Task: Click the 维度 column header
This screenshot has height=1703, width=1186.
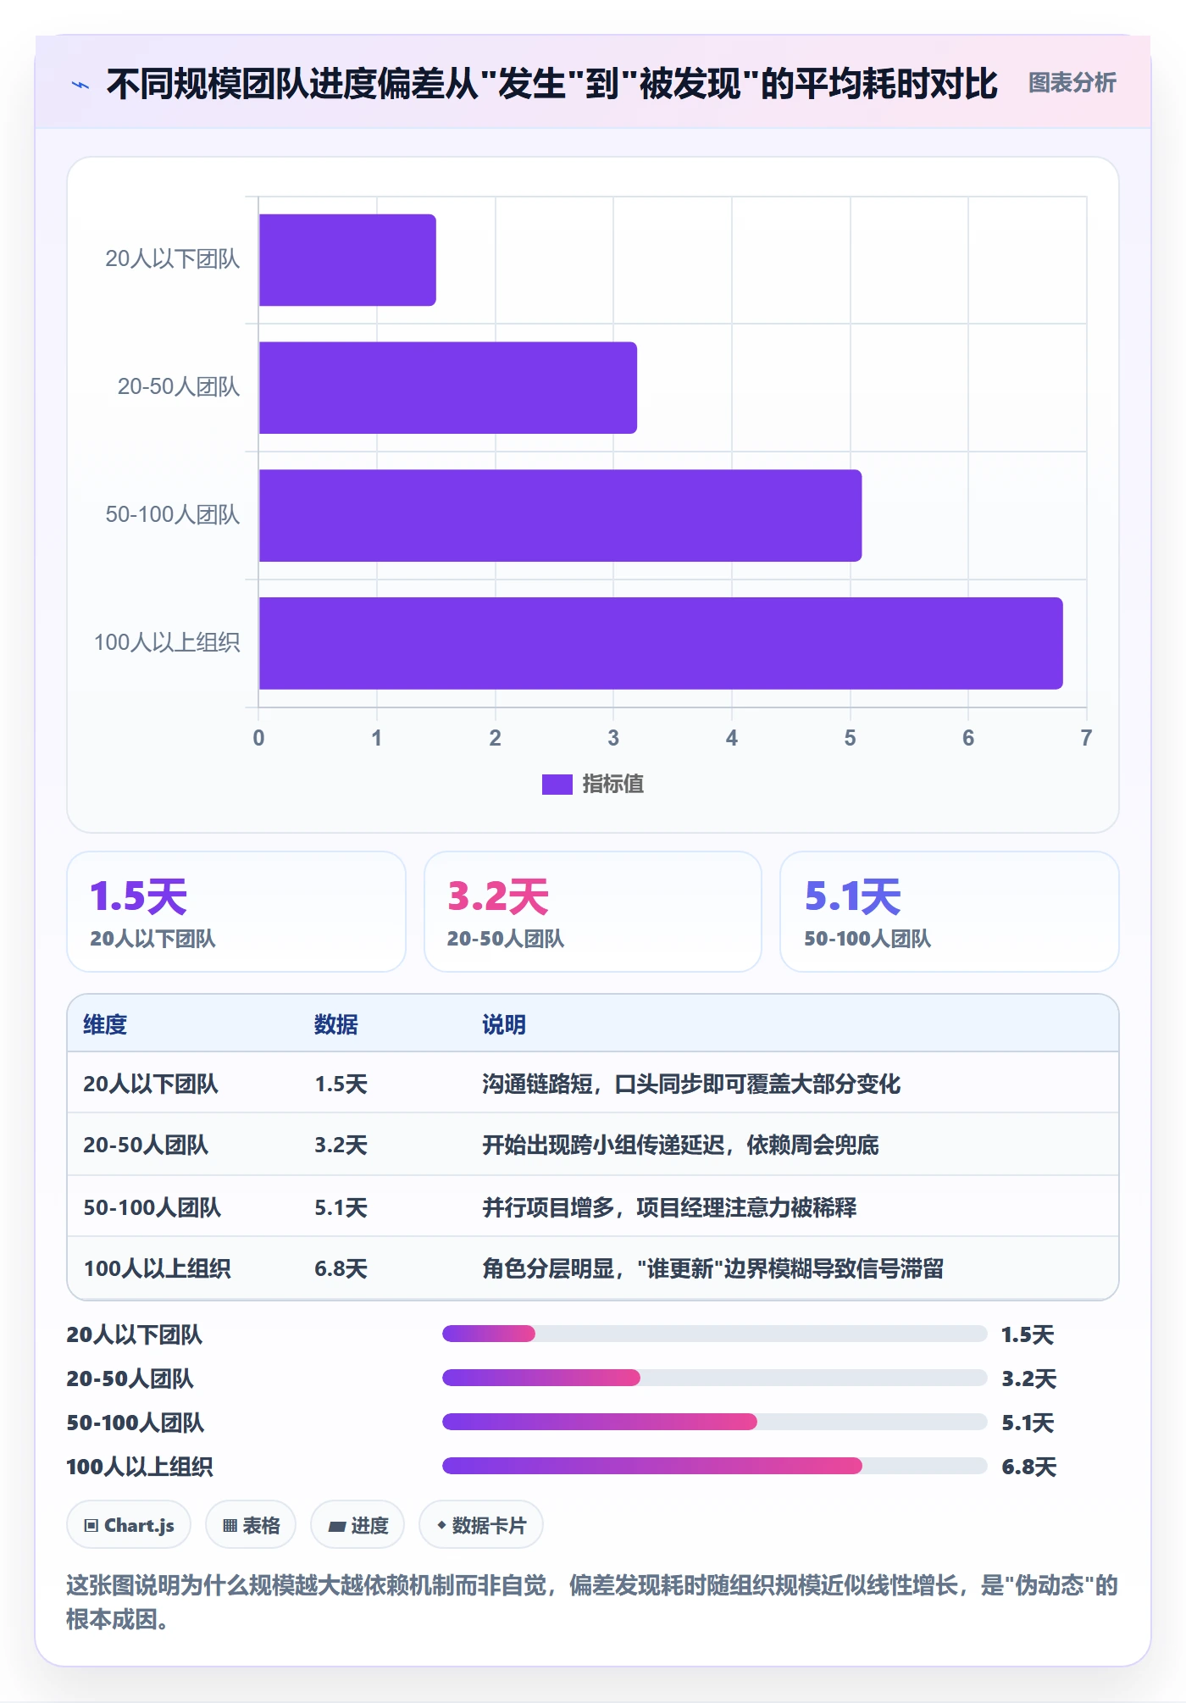Action: (x=105, y=1024)
